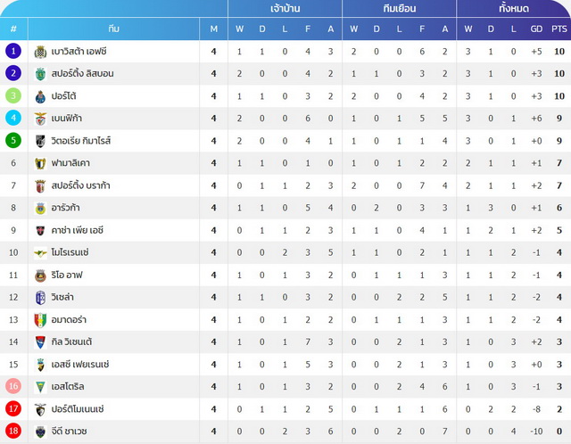Click the Porto club crest icon
Image resolution: width=571 pixels, height=444 pixels.
coord(40,97)
